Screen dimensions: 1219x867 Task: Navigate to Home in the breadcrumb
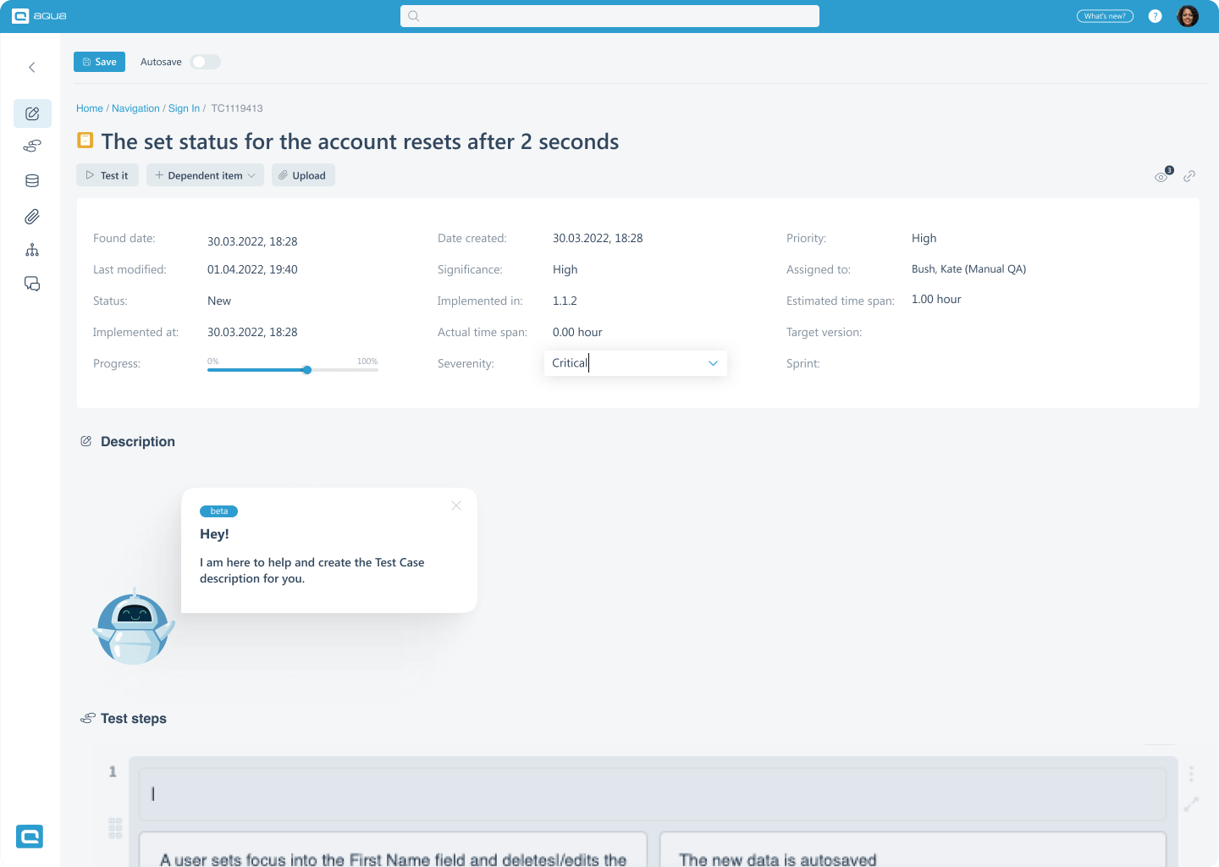tap(89, 108)
